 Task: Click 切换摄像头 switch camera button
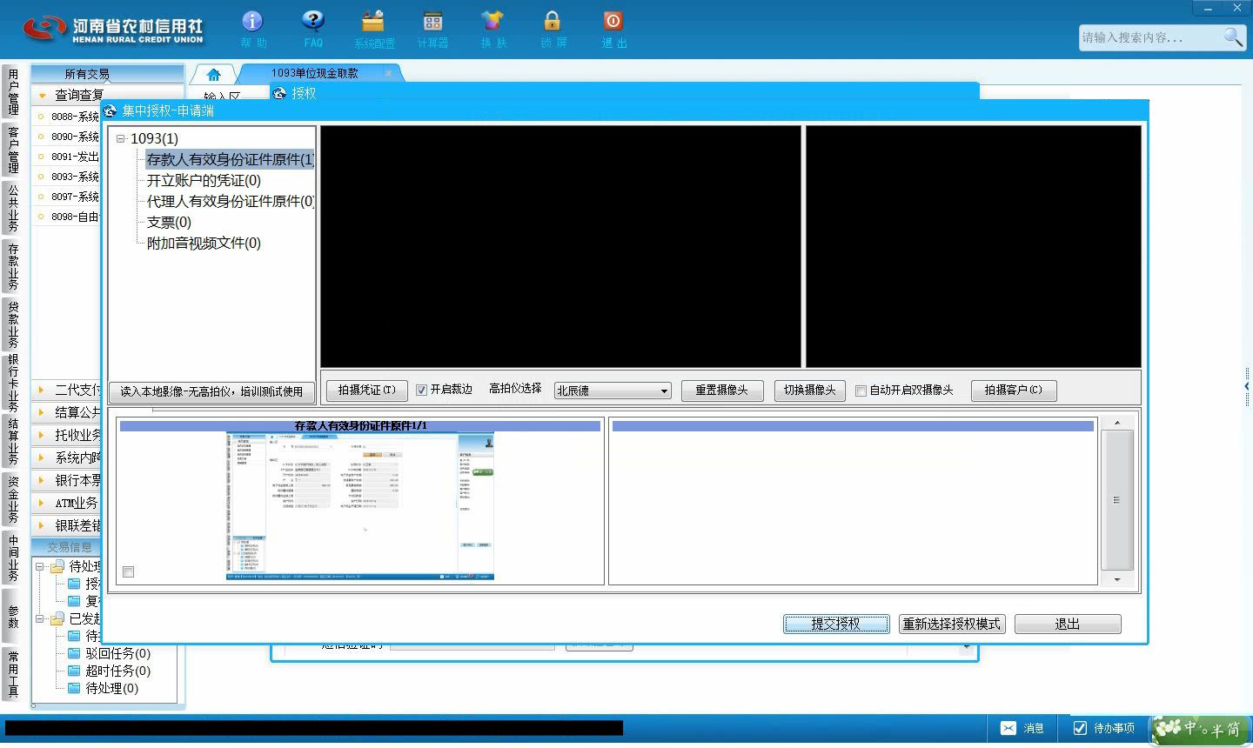click(x=810, y=391)
